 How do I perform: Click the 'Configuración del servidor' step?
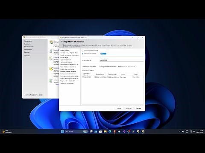68,74
